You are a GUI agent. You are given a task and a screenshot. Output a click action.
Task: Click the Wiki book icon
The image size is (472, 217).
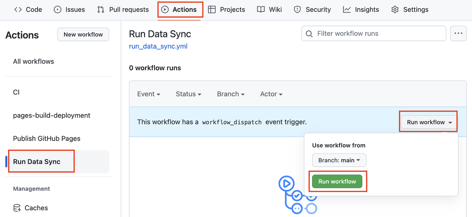coord(261,10)
